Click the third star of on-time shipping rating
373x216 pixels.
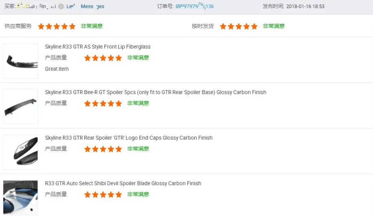click(239, 26)
